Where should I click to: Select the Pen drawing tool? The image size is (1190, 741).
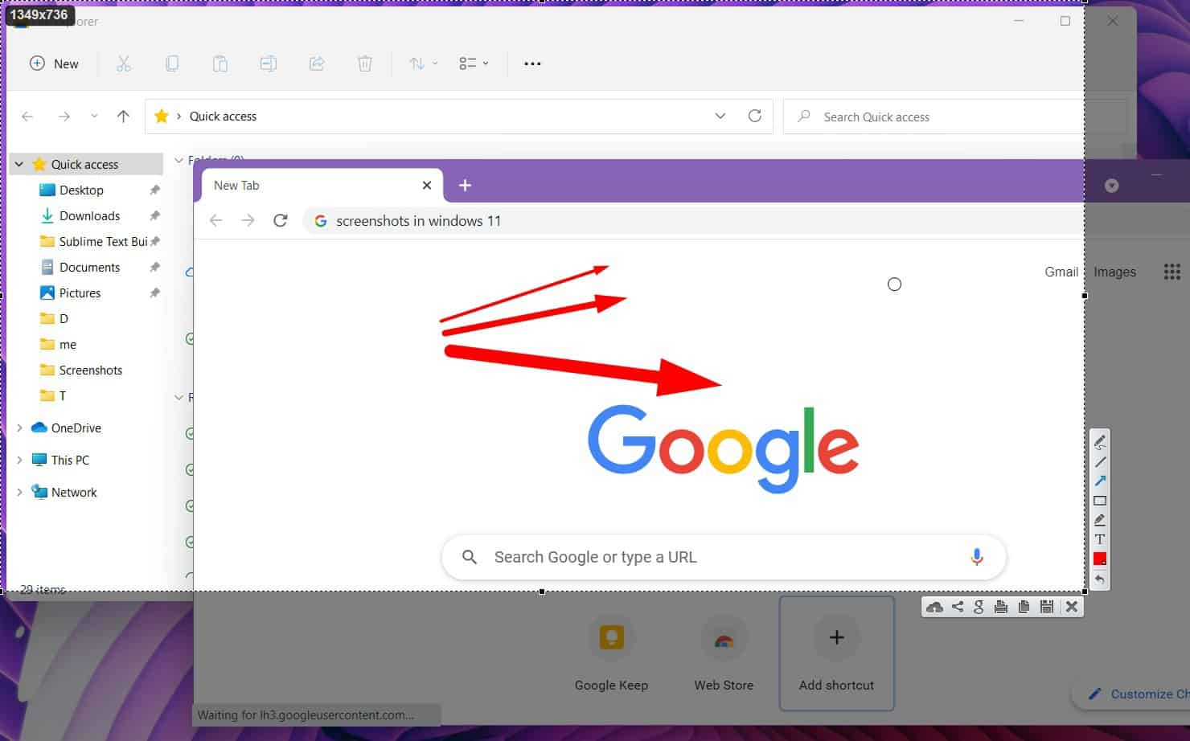point(1100,441)
